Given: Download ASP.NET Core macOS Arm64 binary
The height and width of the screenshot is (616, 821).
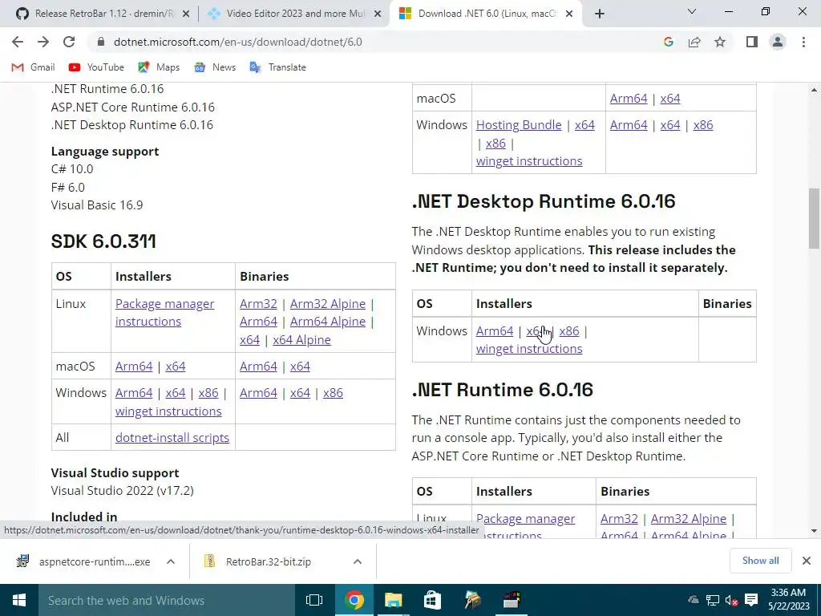Looking at the screenshot, I should click(629, 99).
